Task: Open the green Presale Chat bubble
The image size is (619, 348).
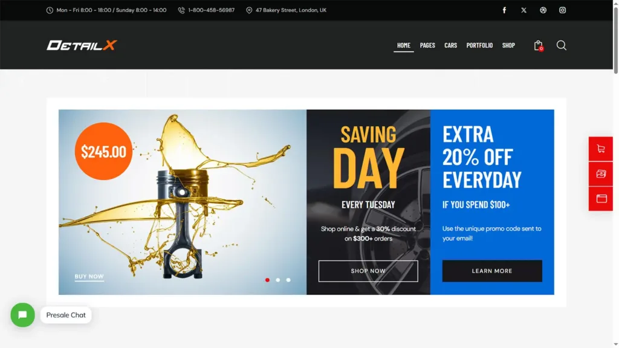Action: coord(22,315)
